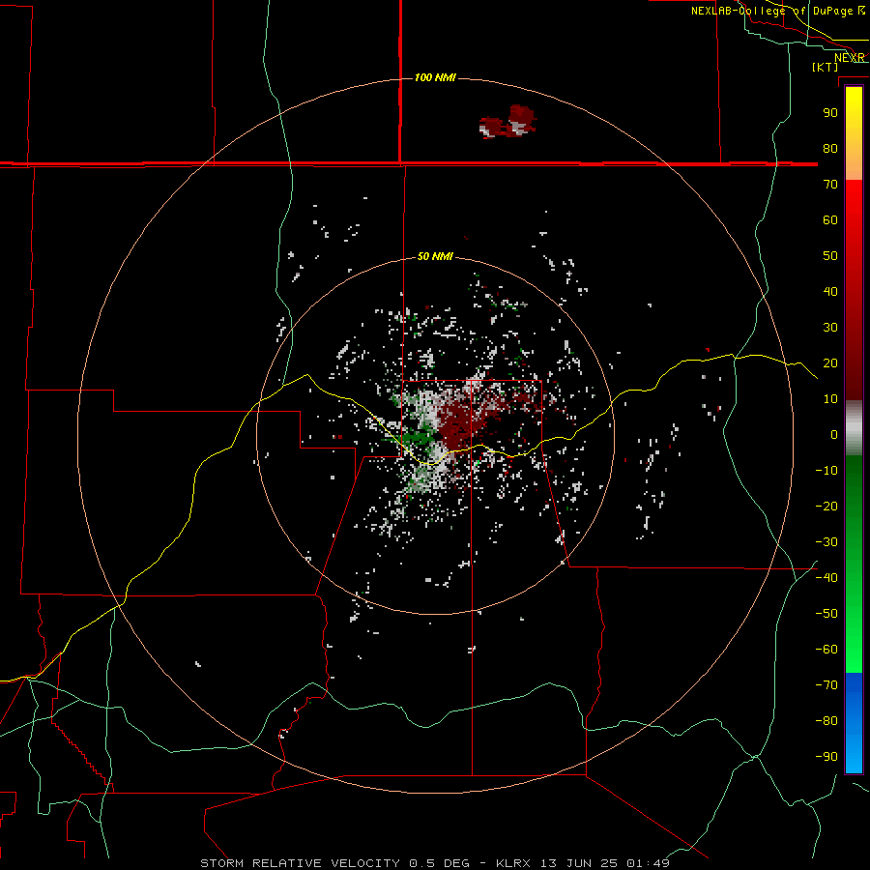Click the 20 value on the color scale
Viewport: 870px width, 870px height.
[830, 362]
